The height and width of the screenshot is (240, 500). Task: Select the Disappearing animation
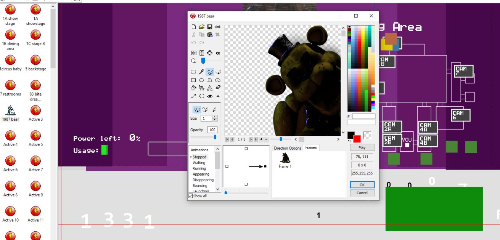click(203, 180)
